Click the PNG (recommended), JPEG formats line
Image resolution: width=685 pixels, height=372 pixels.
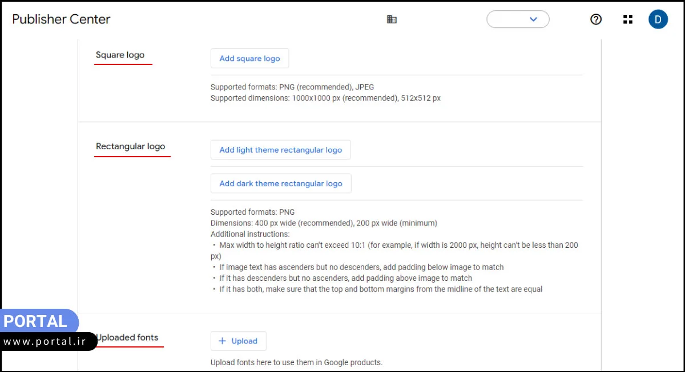coord(292,87)
